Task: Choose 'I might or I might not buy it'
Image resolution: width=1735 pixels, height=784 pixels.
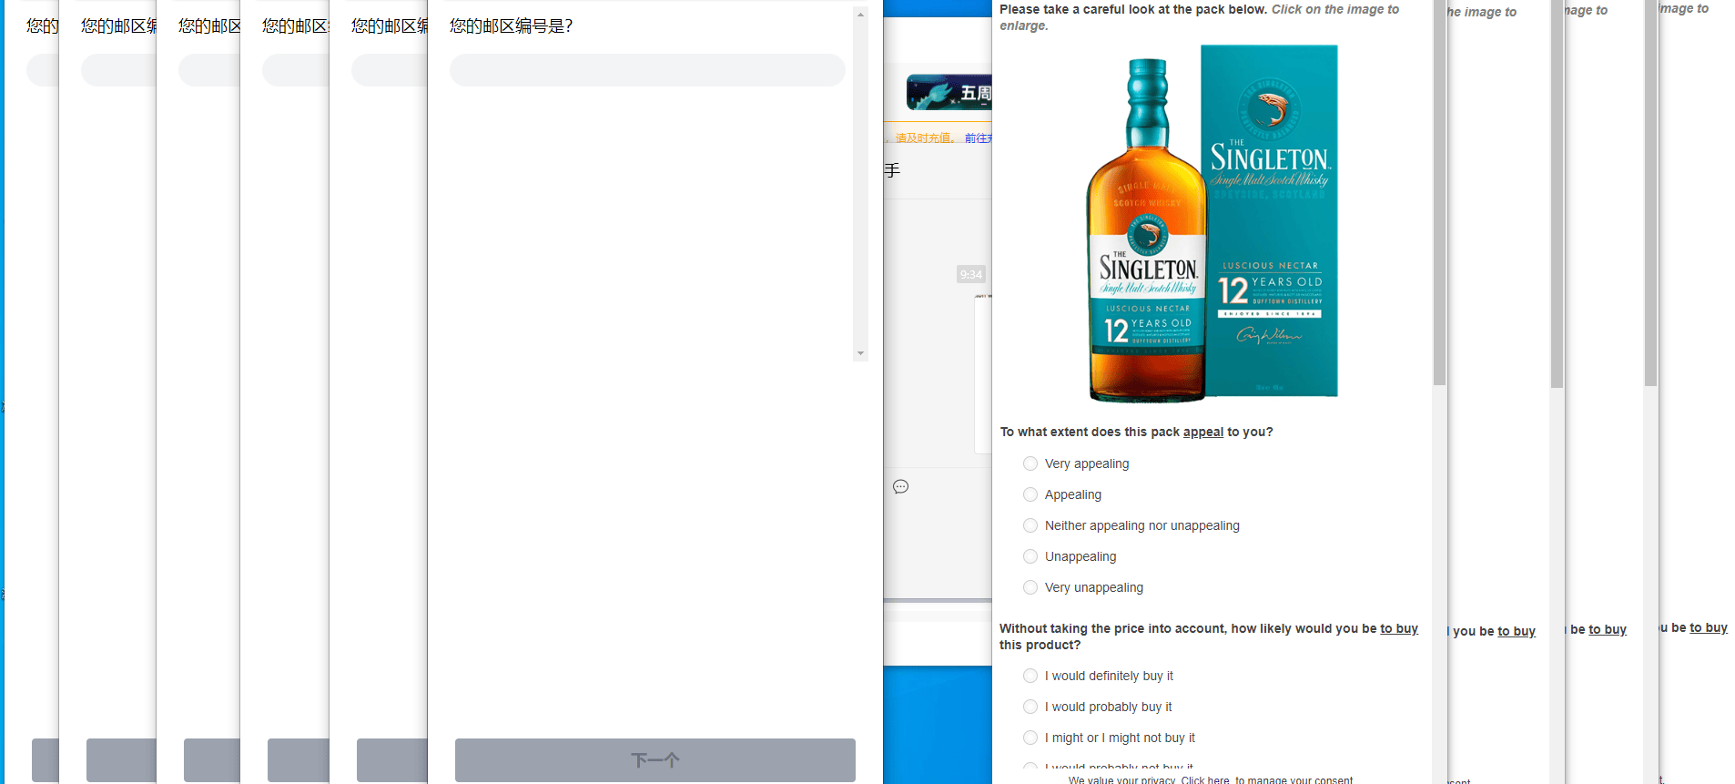Action: [x=1030, y=738]
